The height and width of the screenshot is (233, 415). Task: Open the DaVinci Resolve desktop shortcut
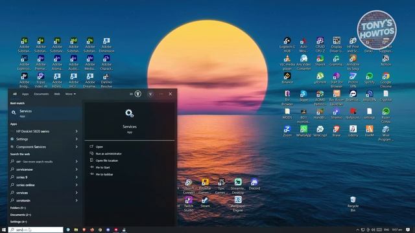106,80
